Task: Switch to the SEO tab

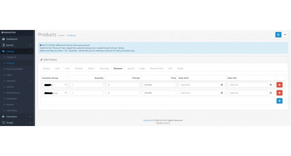Action: point(170,69)
